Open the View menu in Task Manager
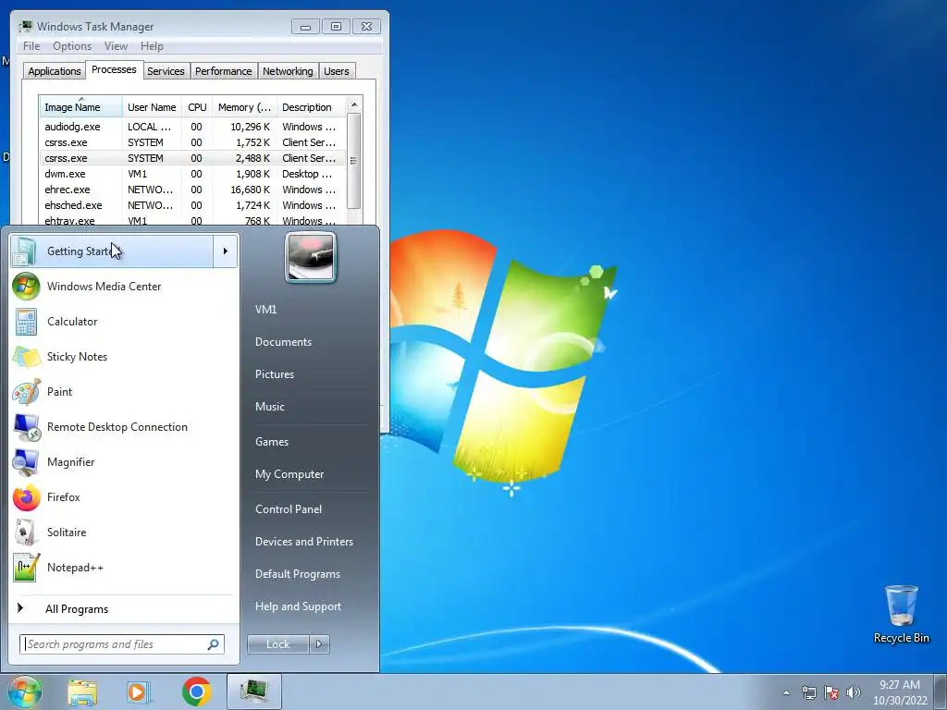Viewport: 947px width, 710px height. (116, 46)
